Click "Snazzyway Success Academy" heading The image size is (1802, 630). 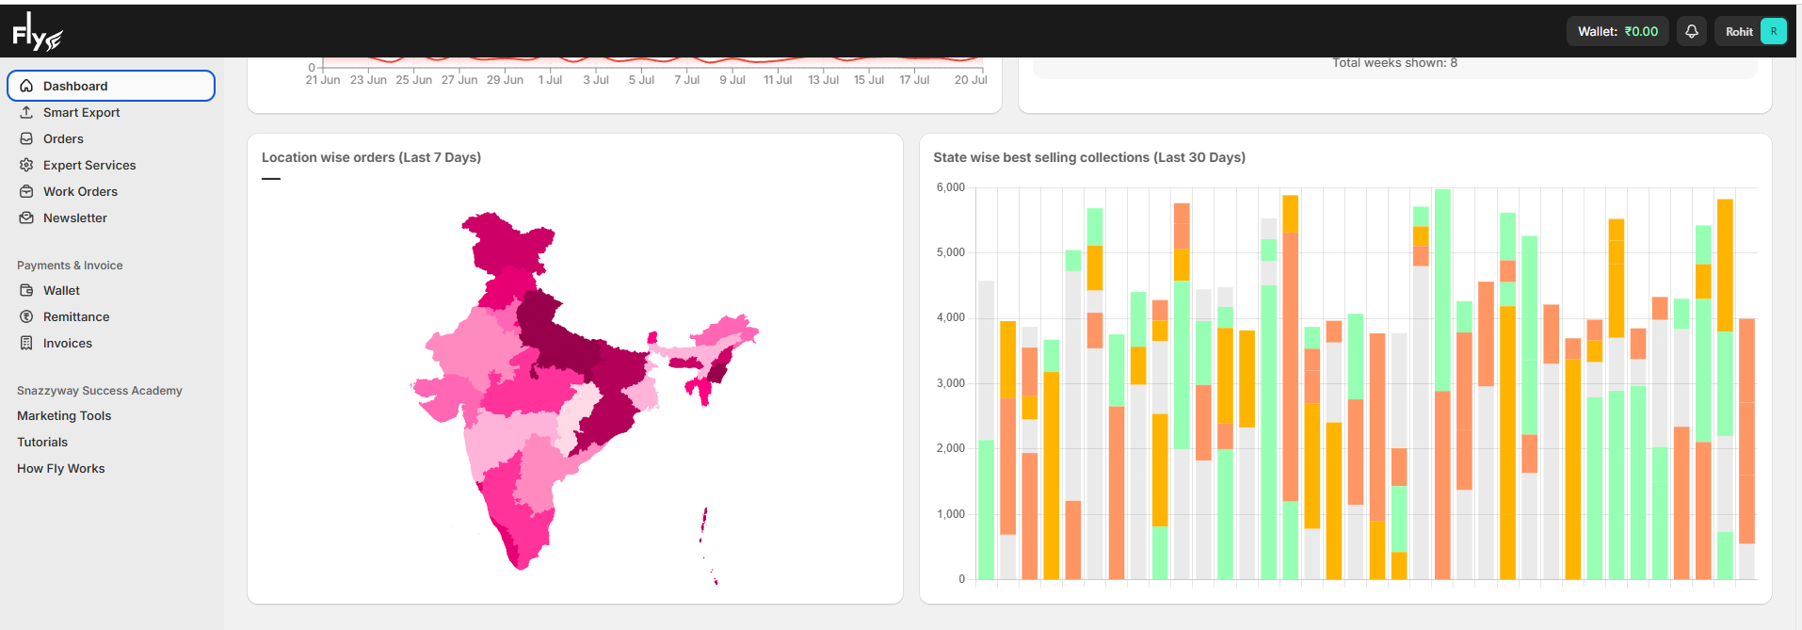coord(100,391)
